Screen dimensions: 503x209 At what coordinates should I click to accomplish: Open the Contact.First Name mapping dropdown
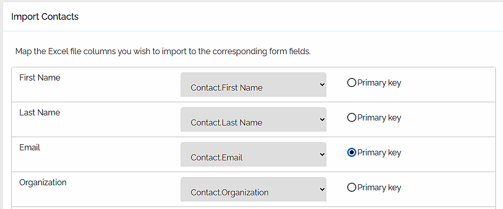click(253, 85)
